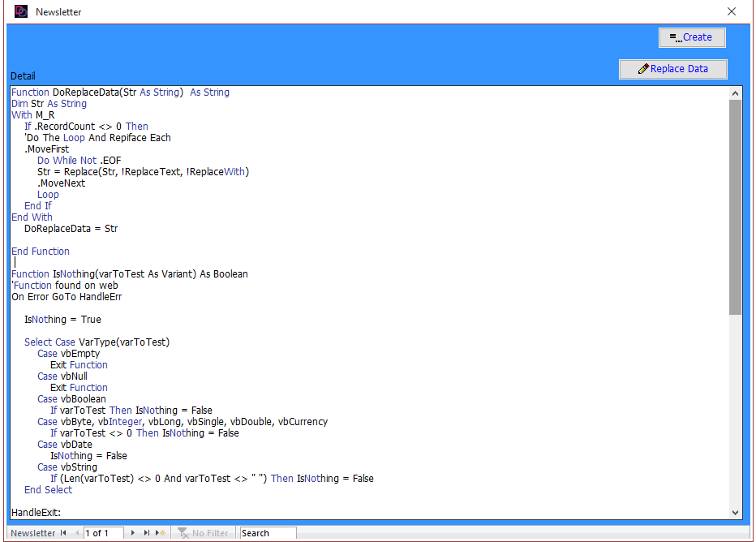Click the scroll up arrow of the code box
756x542 pixels.
point(735,93)
